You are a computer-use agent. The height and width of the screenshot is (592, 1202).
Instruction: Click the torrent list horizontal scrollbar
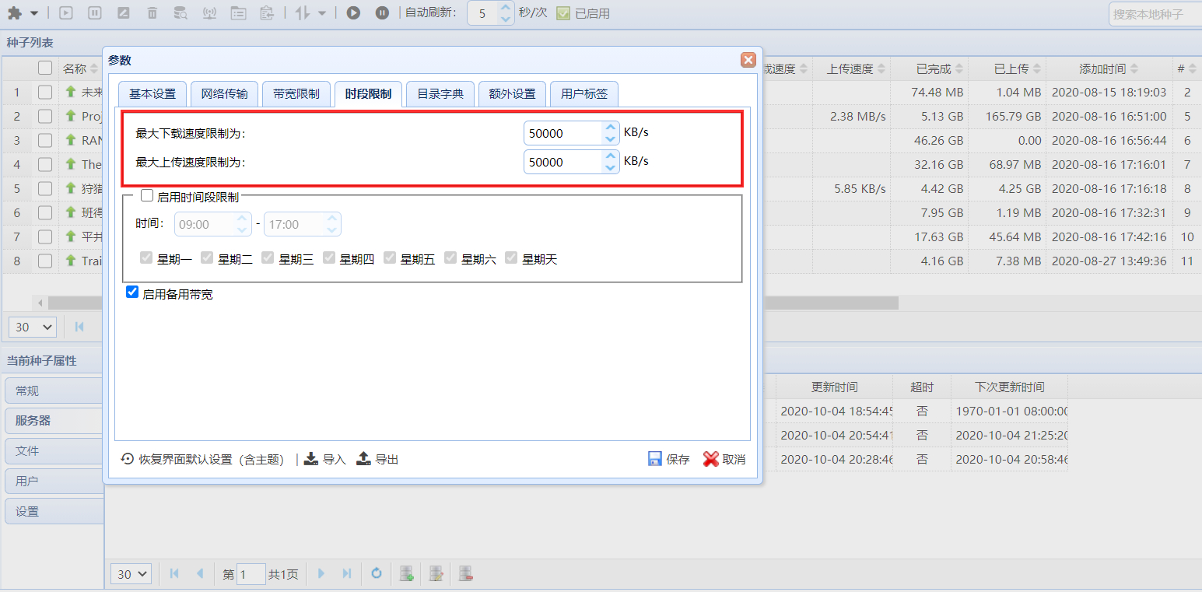[473, 303]
